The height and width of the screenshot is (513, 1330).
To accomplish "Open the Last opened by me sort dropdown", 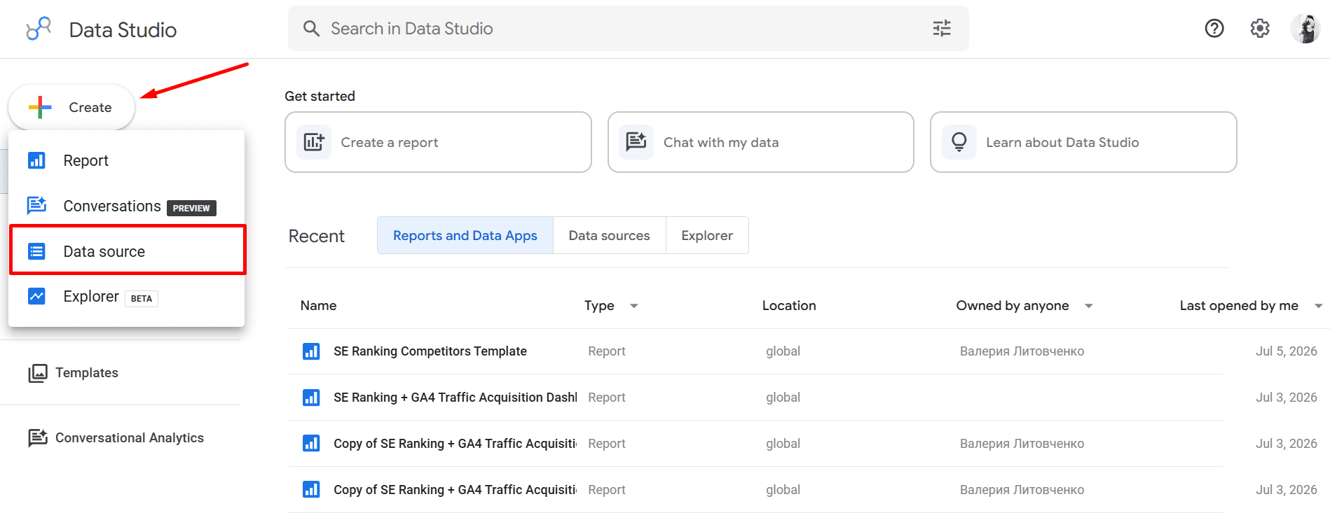I will coord(1318,306).
